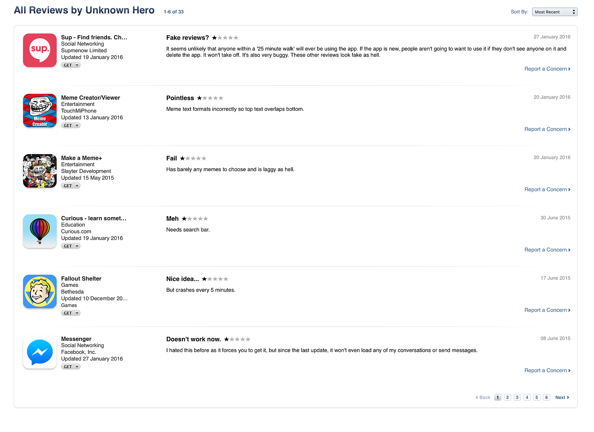Open the Make a Meme+ app title

[82, 158]
